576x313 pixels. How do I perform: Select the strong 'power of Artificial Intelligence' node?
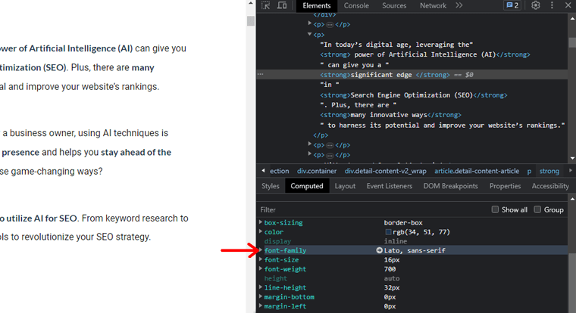point(425,54)
